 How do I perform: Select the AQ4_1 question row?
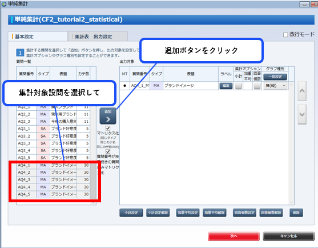pos(53,165)
